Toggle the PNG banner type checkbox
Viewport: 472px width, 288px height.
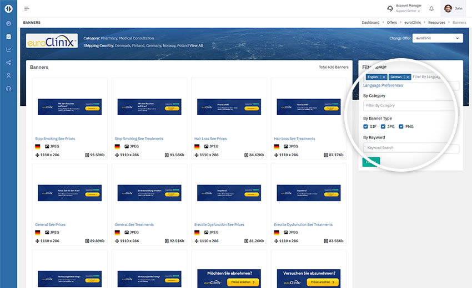tap(401, 126)
